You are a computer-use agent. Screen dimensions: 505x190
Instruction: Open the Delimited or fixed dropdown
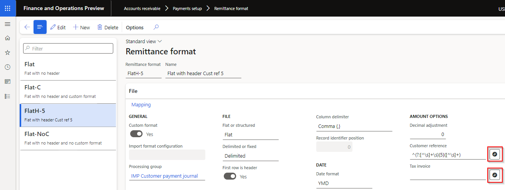coord(250,156)
